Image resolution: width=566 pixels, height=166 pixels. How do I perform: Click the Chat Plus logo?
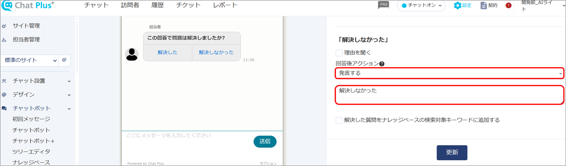28,5
